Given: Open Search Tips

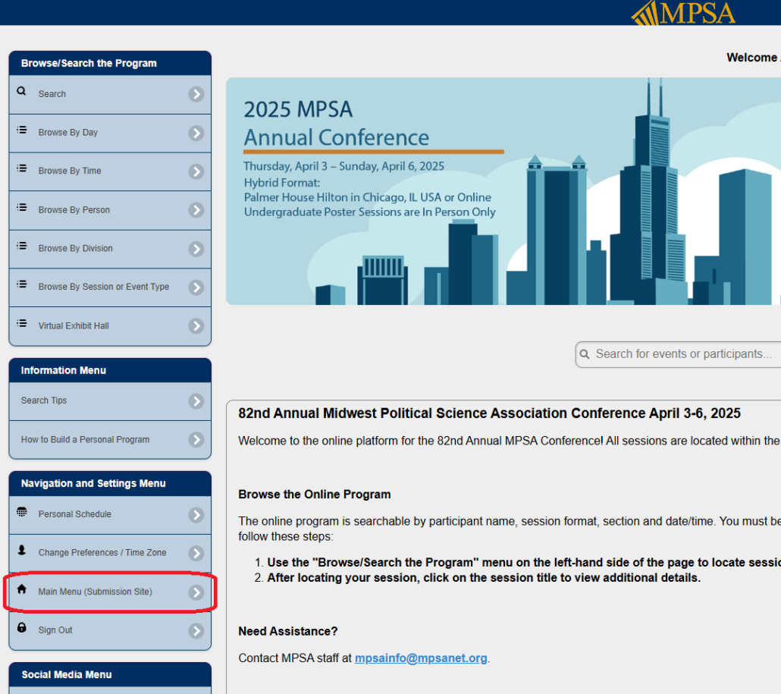Looking at the screenshot, I should point(110,401).
